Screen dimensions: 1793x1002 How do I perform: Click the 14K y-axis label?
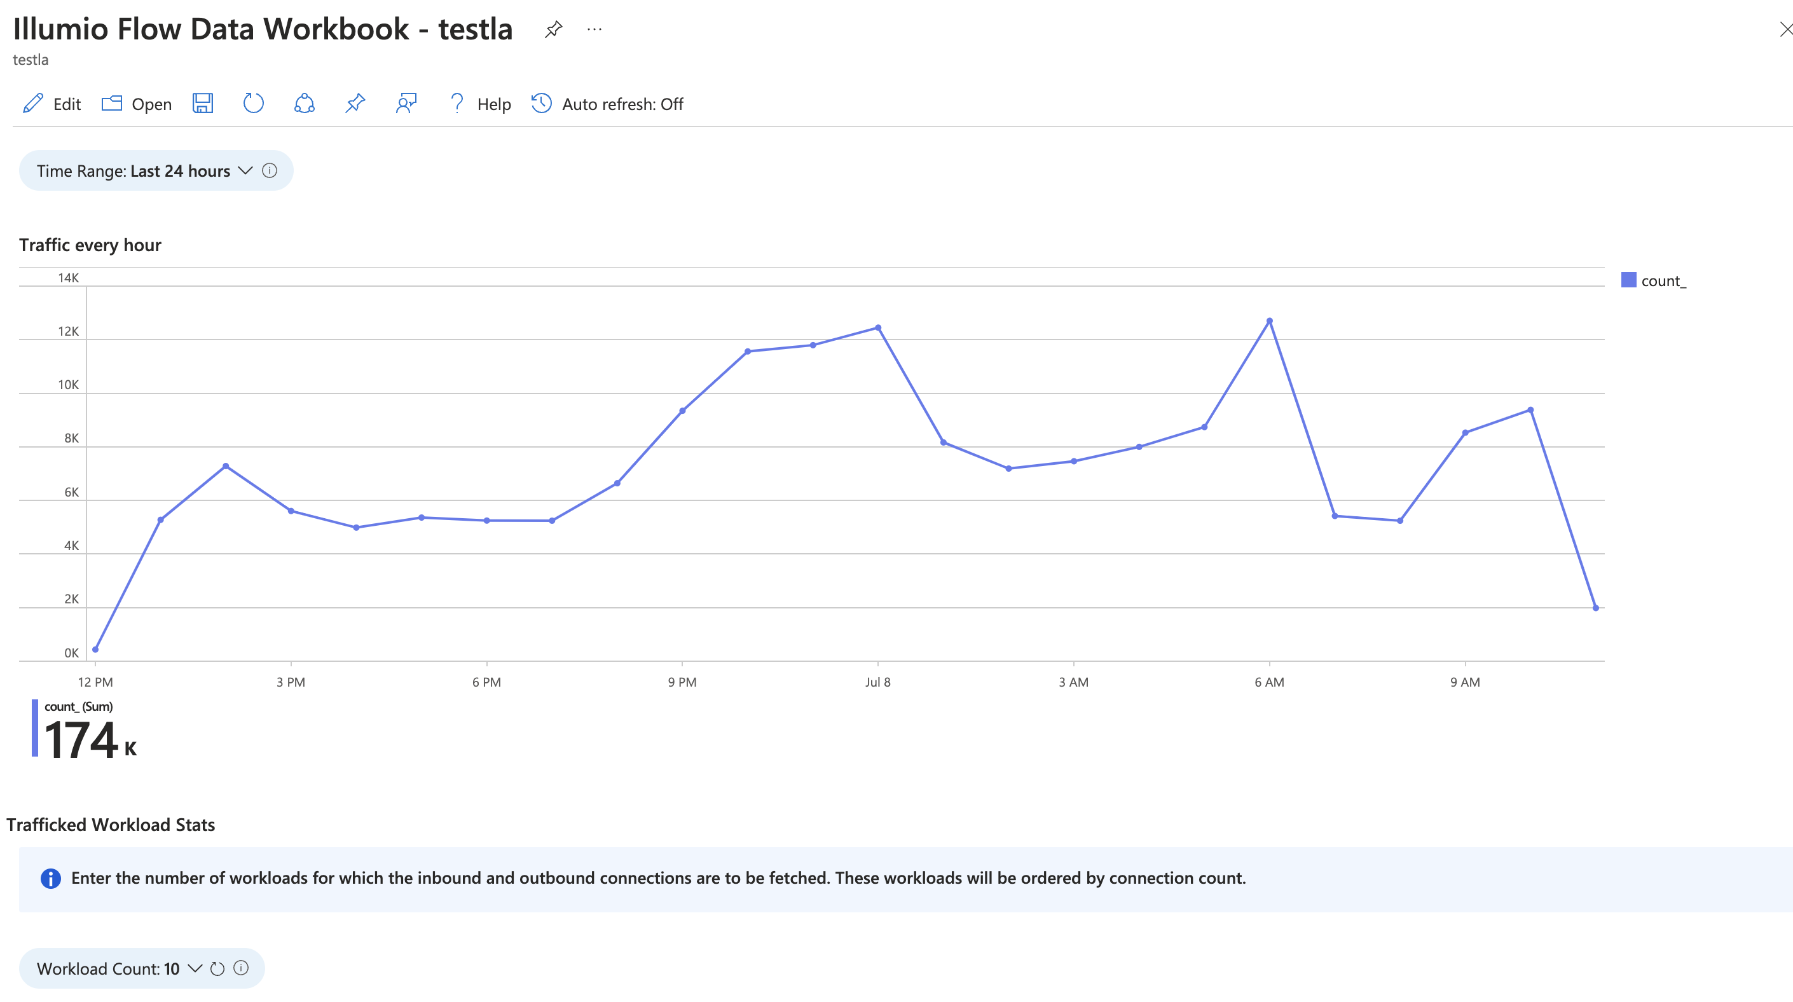(x=68, y=278)
